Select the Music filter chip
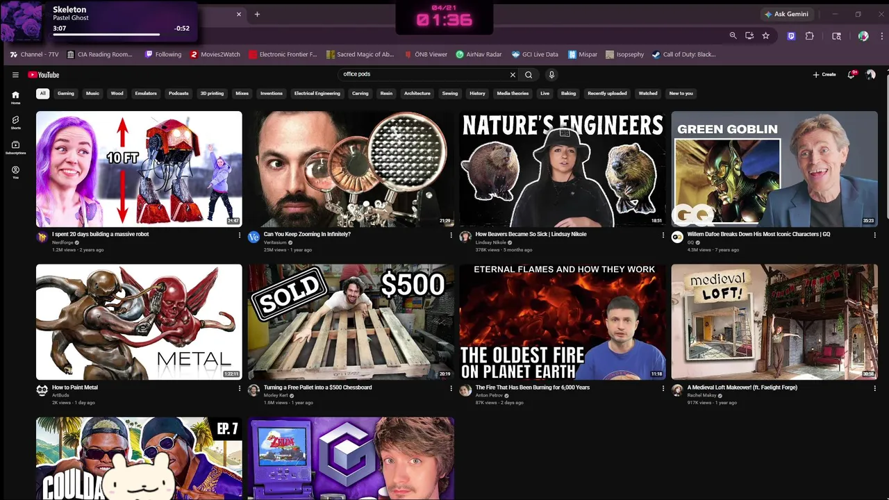Screen dimensions: 889x500 pos(92,93)
